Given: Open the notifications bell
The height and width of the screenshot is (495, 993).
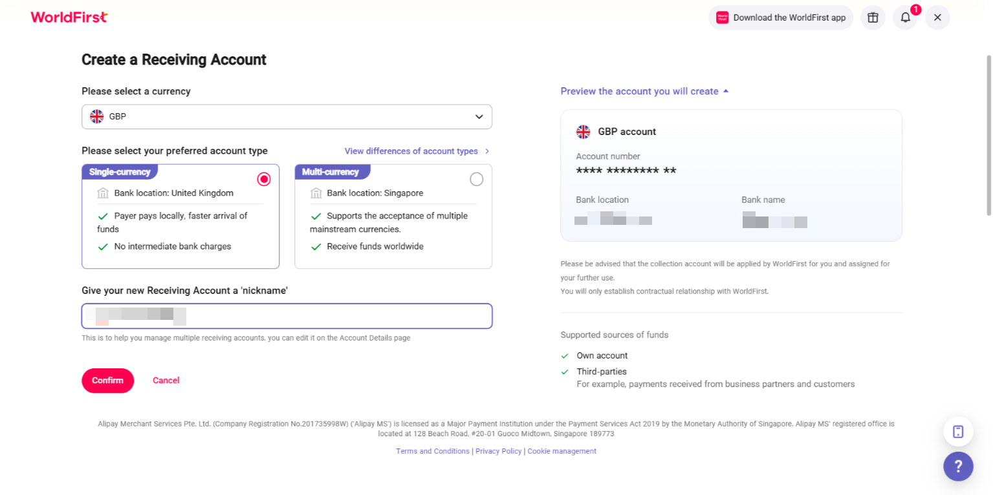Looking at the screenshot, I should [x=905, y=17].
